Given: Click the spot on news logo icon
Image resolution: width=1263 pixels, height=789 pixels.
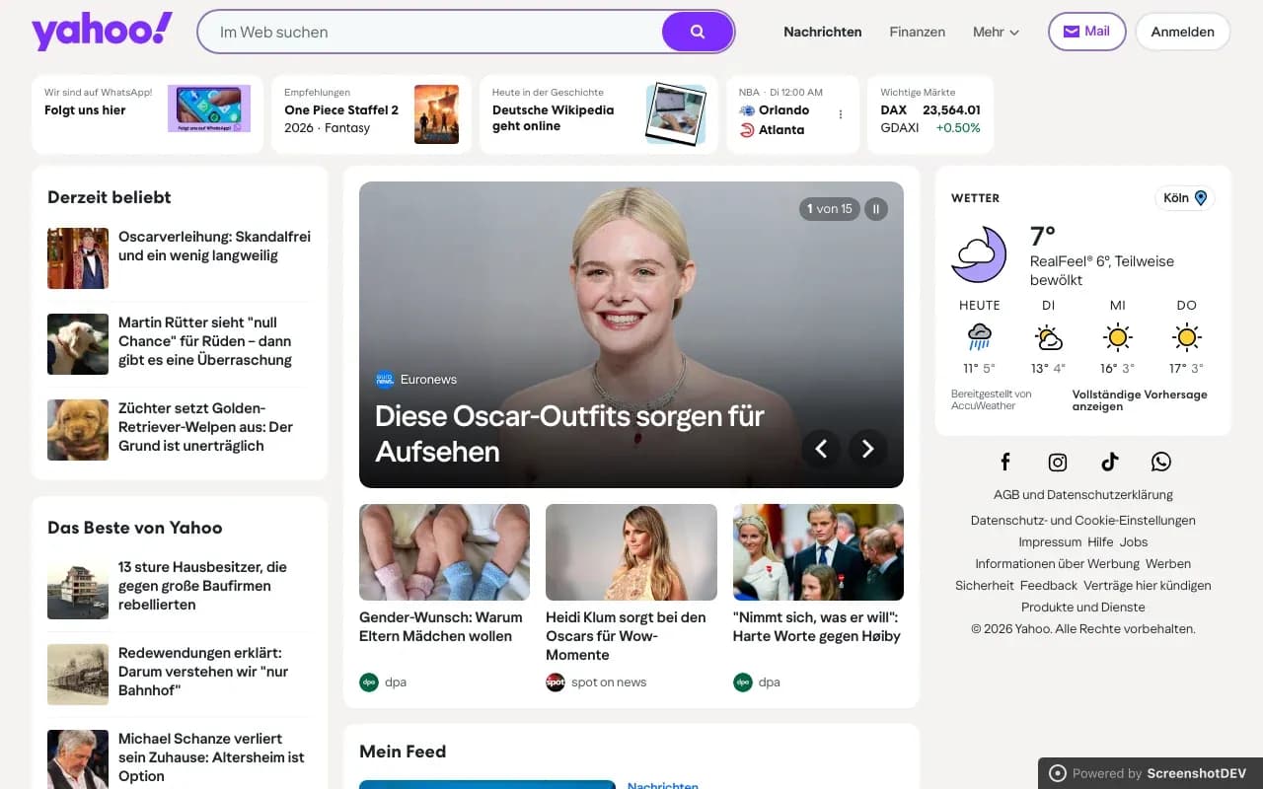Looking at the screenshot, I should click(x=556, y=681).
